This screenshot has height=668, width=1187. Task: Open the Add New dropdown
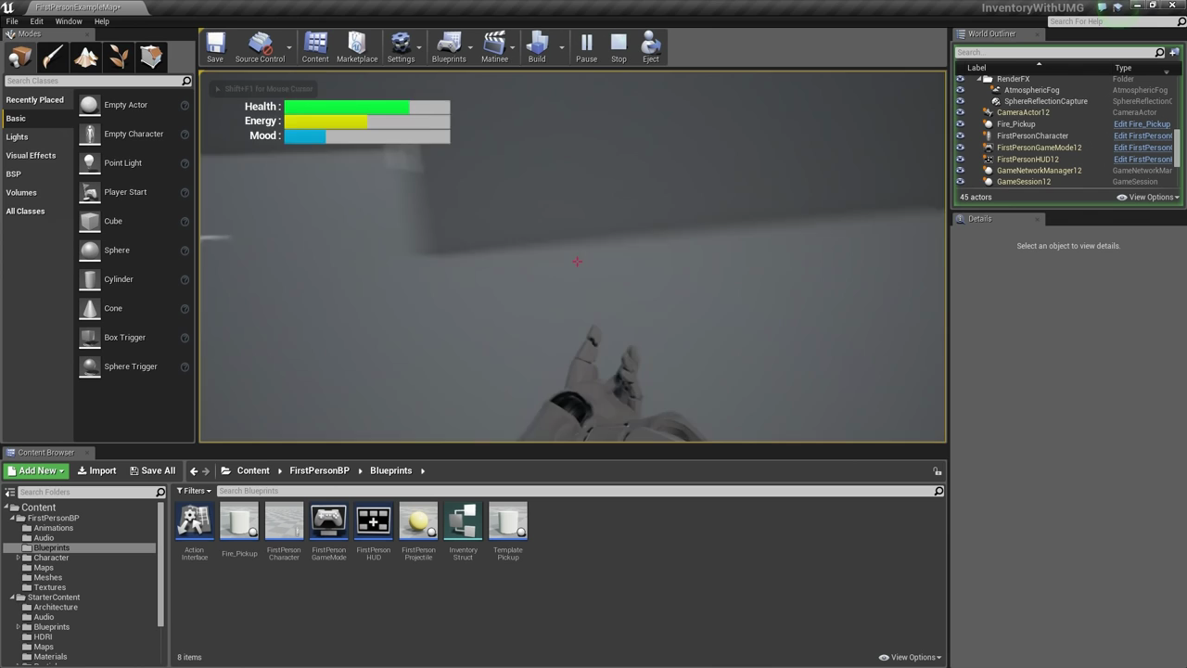click(x=37, y=470)
